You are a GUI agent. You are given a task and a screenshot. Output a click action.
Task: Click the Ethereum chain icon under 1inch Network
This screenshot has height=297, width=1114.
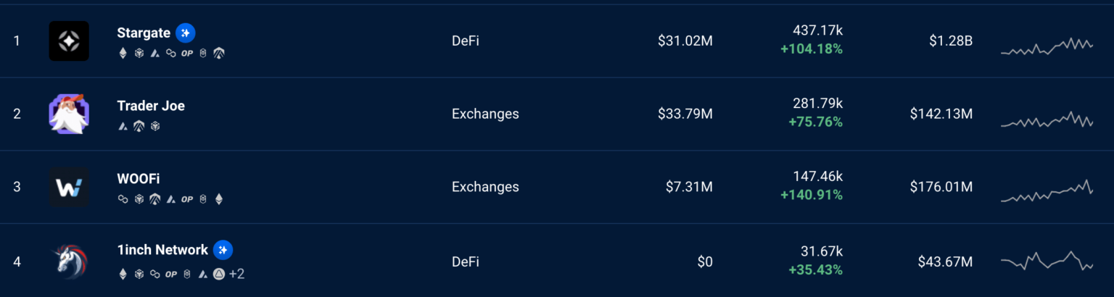123,274
